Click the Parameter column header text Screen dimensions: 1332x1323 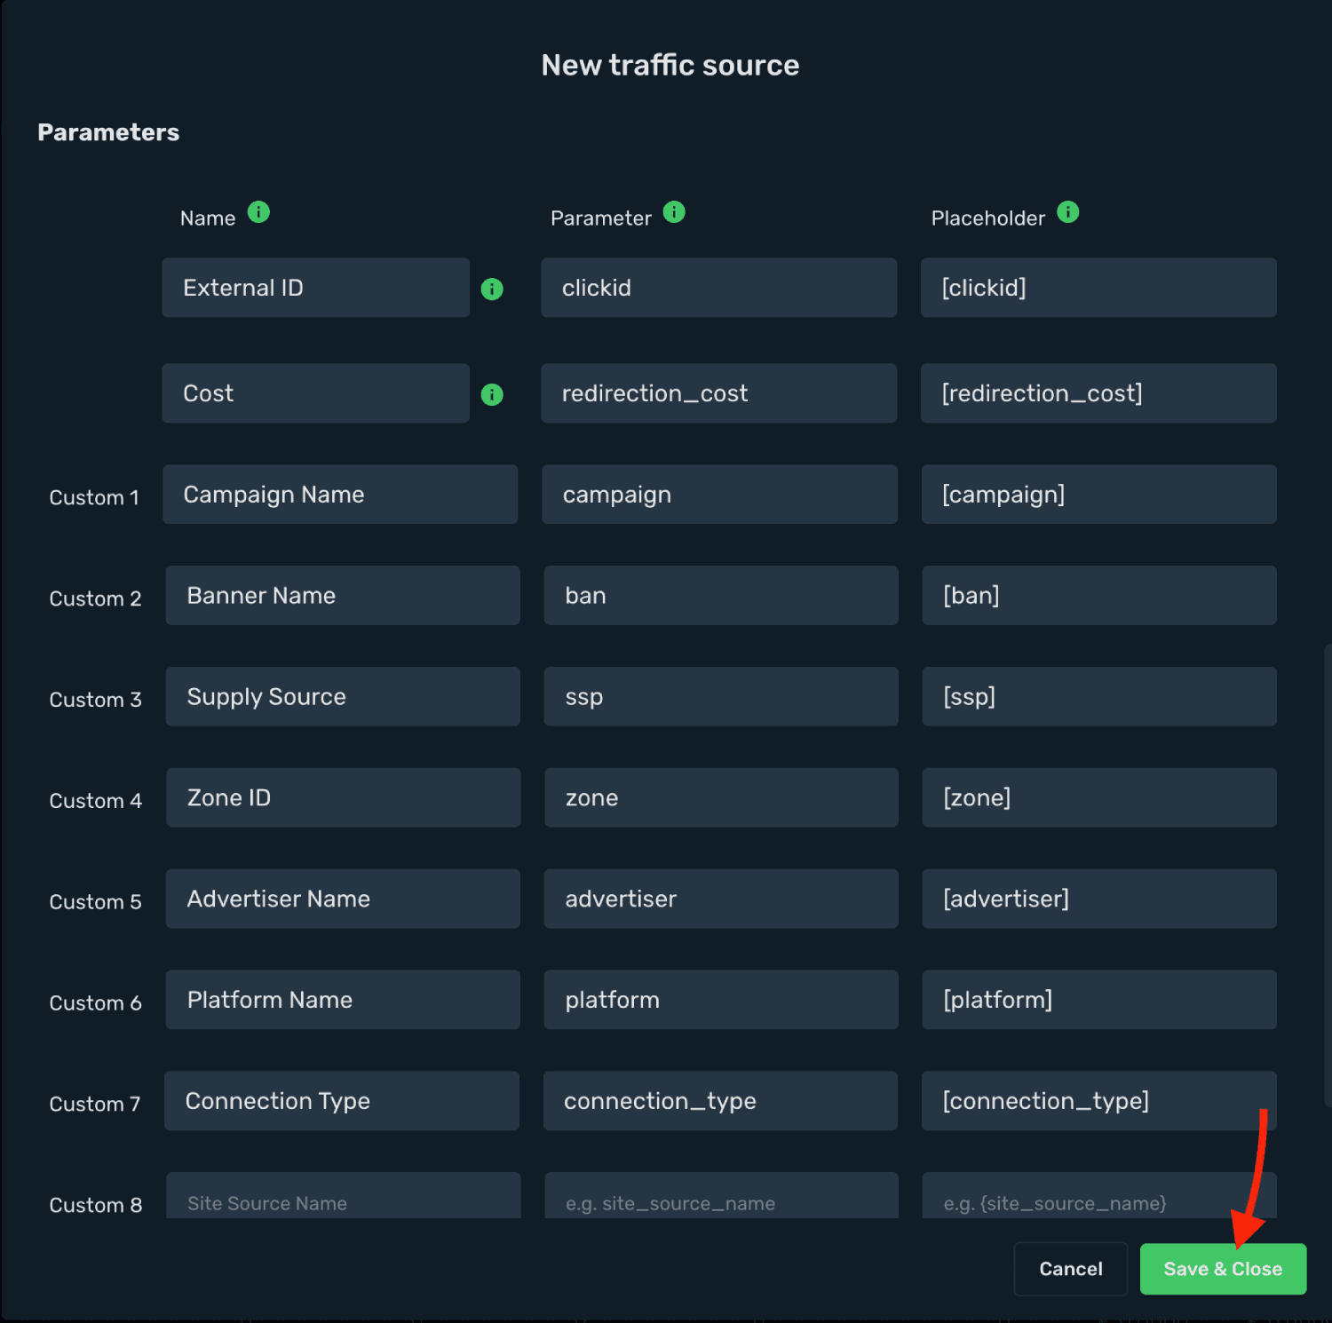coord(601,218)
